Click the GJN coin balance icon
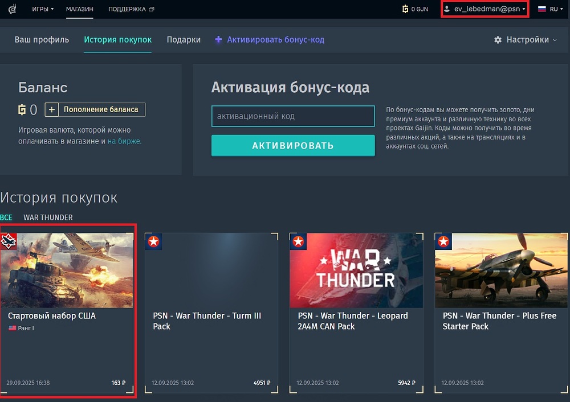This screenshot has height=402, width=570. [405, 9]
